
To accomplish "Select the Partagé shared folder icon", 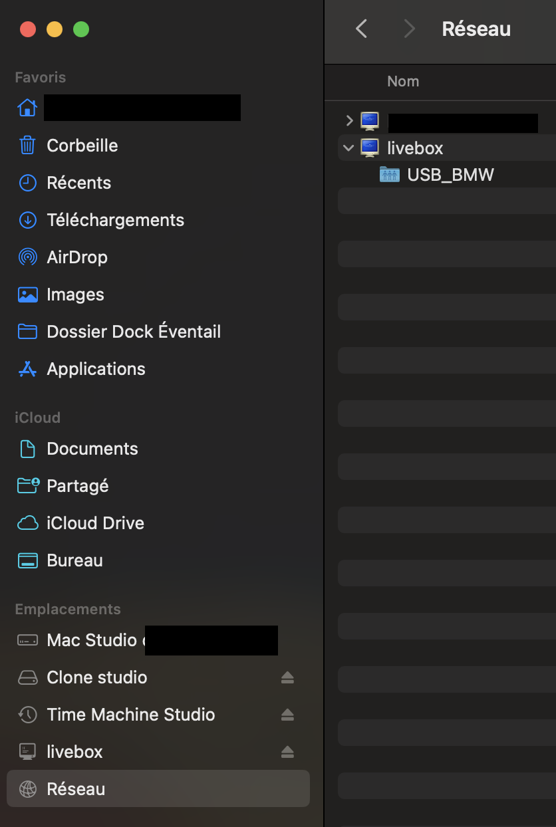I will point(27,486).
